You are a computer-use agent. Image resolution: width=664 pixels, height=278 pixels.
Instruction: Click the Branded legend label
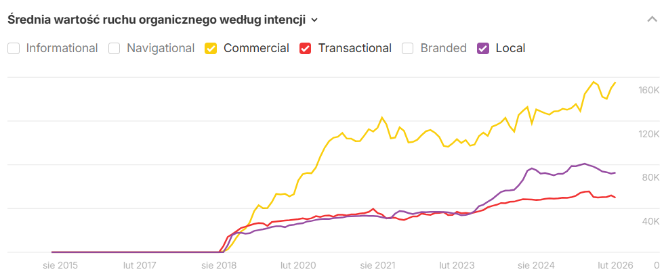point(443,48)
